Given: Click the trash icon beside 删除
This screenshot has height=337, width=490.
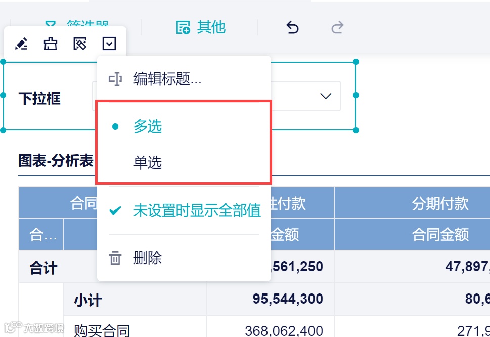Looking at the screenshot, I should (x=115, y=258).
